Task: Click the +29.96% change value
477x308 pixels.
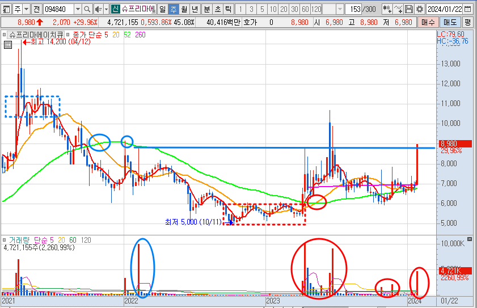Action: pyautogui.click(x=86, y=22)
